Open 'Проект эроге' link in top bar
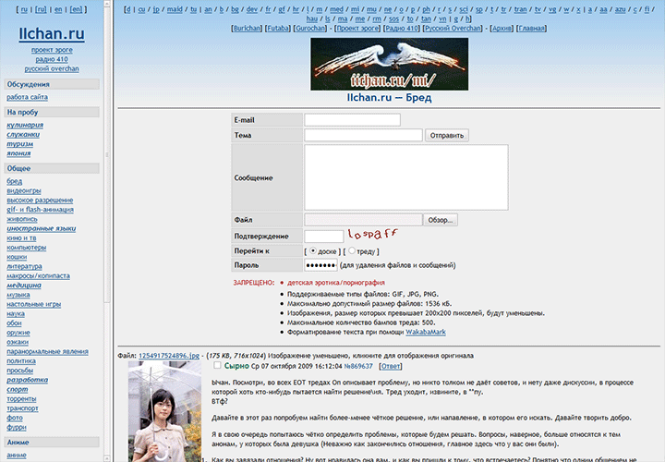This screenshot has height=462, width=665. click(357, 29)
